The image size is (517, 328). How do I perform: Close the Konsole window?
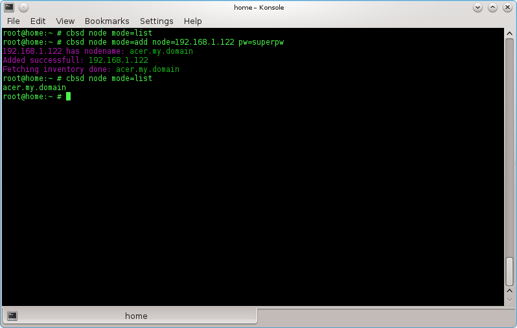(507, 7)
